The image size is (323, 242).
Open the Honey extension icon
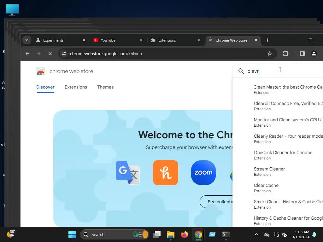point(166,173)
